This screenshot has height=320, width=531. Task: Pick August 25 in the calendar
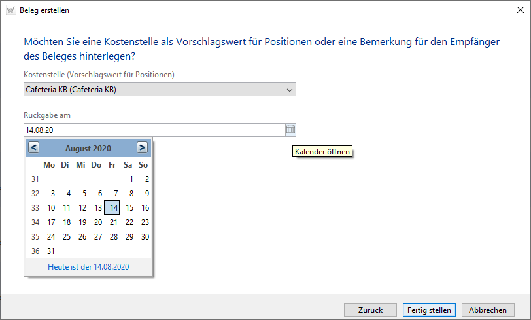tap(67, 237)
